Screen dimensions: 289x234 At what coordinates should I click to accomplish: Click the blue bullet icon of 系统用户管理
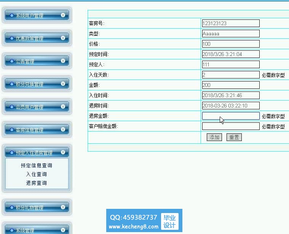pos(12,15)
